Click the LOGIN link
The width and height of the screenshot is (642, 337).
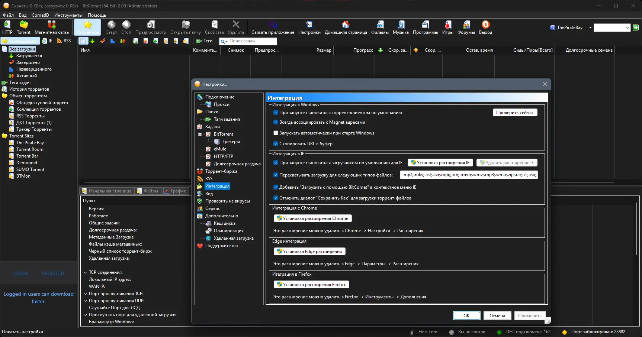coord(21,273)
